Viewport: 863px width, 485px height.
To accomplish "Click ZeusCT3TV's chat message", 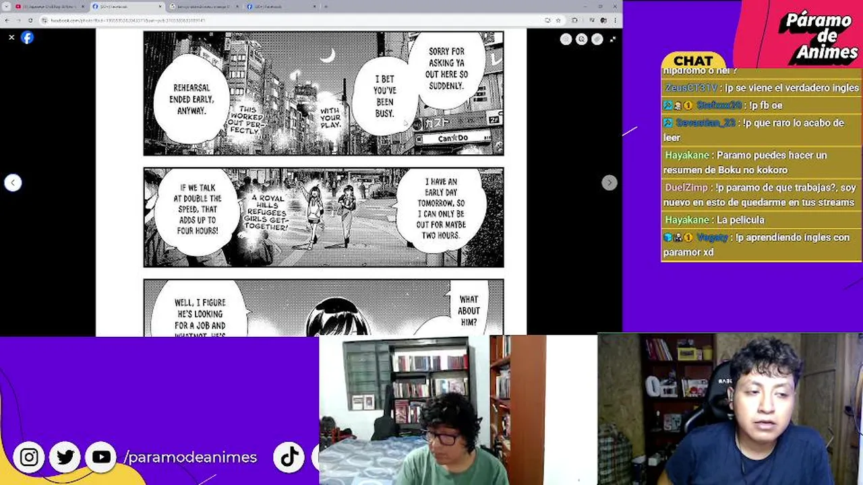I will (761, 88).
